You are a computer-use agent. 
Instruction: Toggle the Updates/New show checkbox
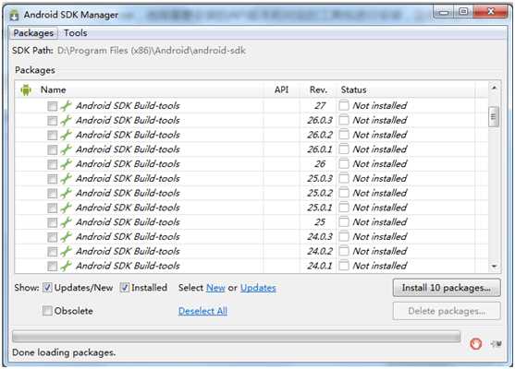(x=47, y=288)
